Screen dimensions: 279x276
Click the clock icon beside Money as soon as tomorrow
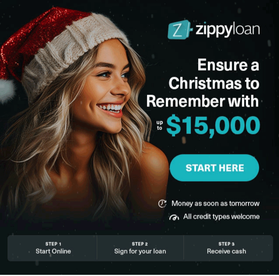[162, 204]
